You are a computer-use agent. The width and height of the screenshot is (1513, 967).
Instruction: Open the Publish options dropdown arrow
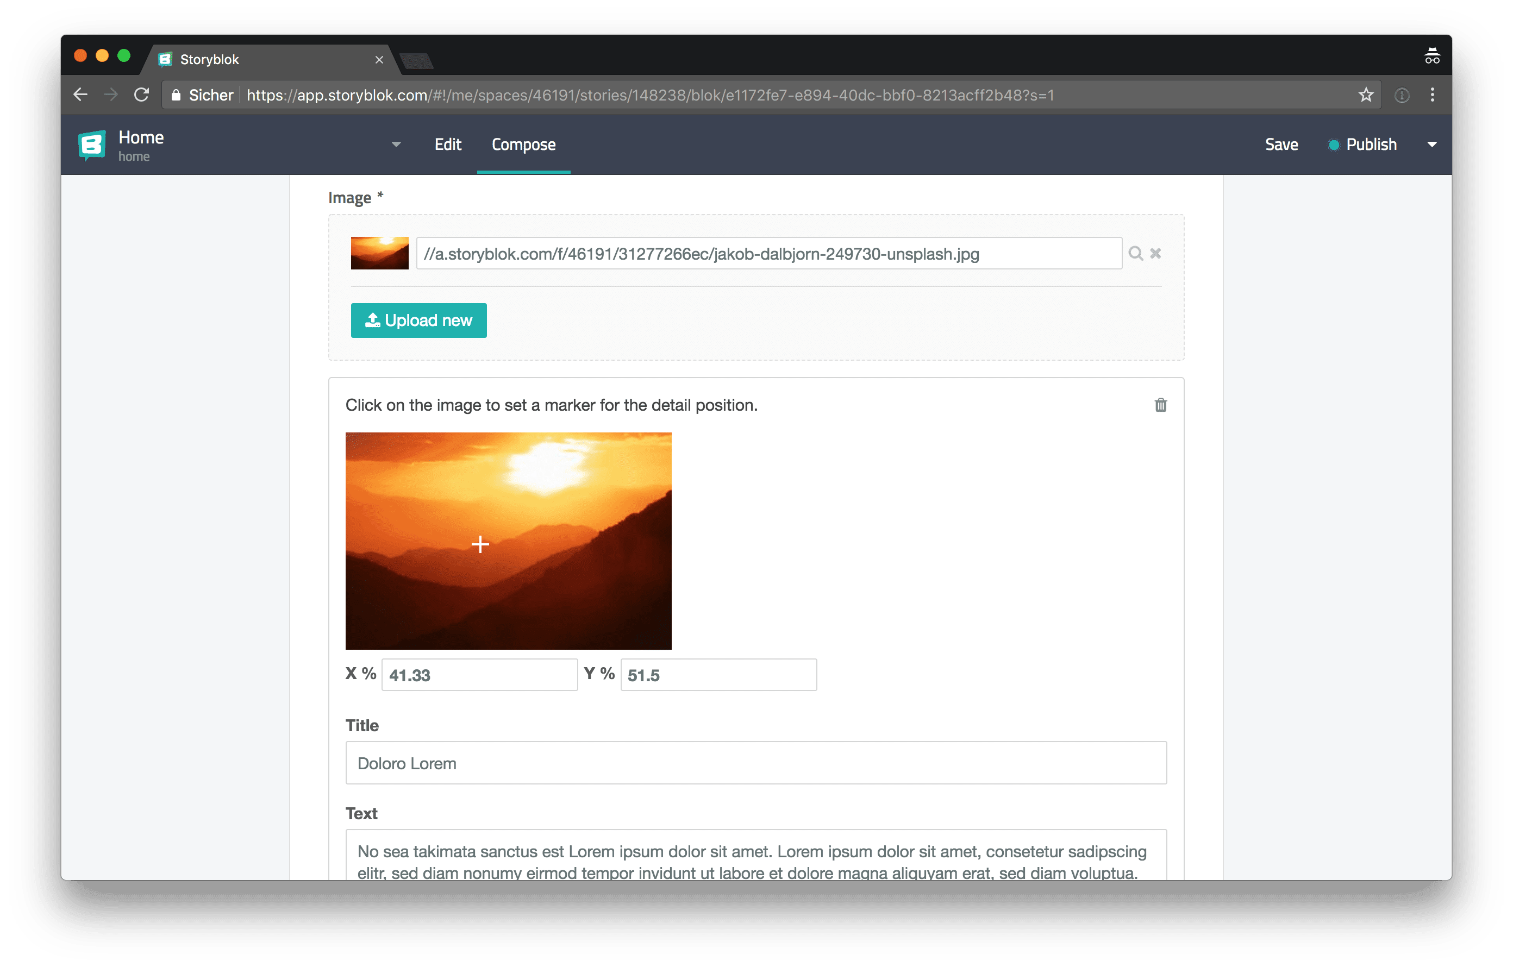point(1431,145)
